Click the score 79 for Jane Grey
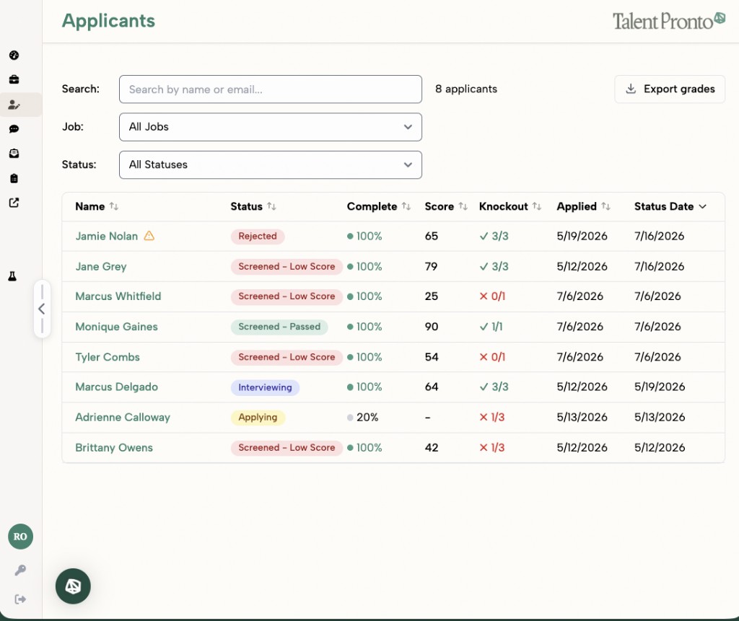 pyautogui.click(x=431, y=267)
